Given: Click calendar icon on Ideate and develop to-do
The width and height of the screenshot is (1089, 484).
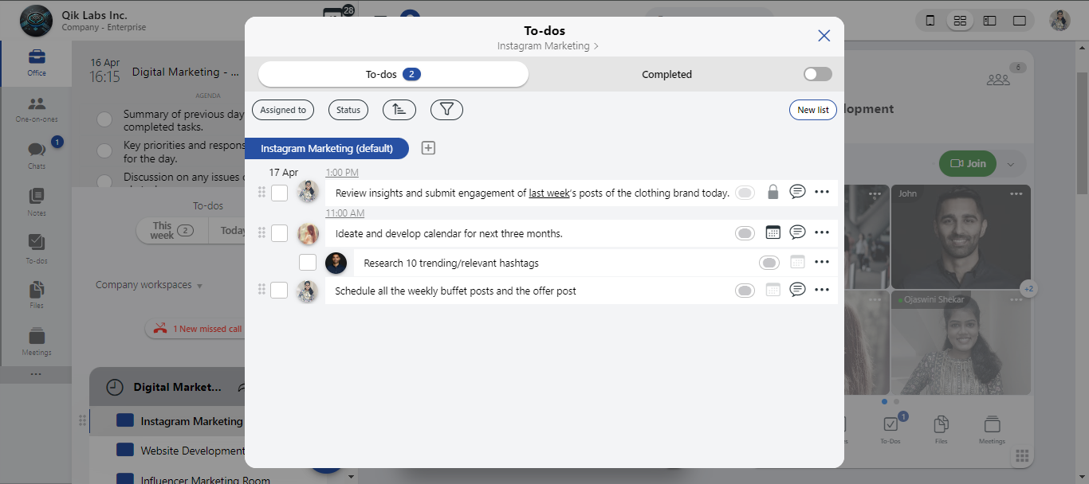Looking at the screenshot, I should pos(773,232).
